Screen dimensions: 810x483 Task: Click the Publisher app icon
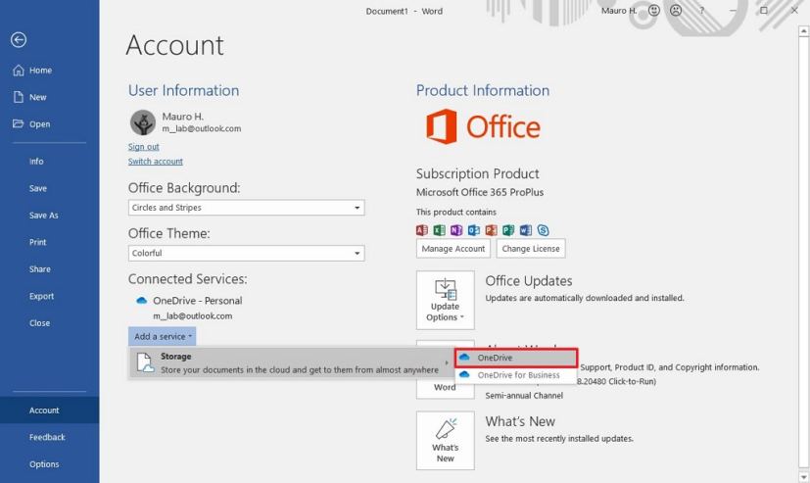tap(508, 230)
